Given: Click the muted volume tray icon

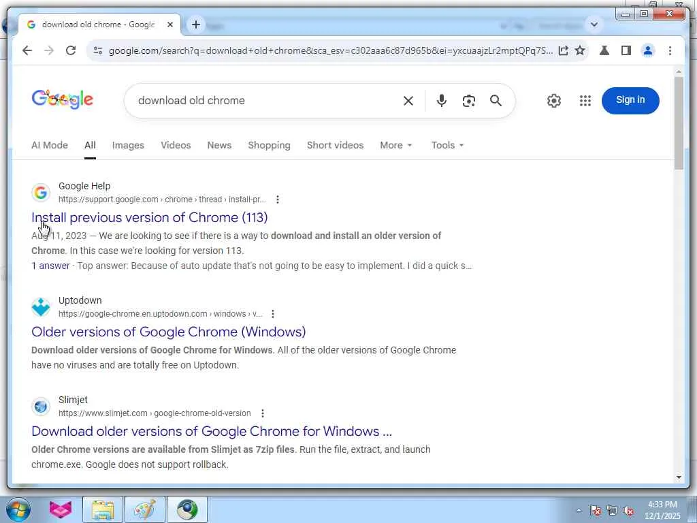Looking at the screenshot, I should 628,511.
